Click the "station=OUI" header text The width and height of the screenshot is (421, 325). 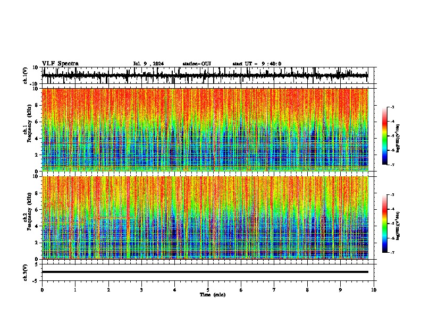[197, 64]
